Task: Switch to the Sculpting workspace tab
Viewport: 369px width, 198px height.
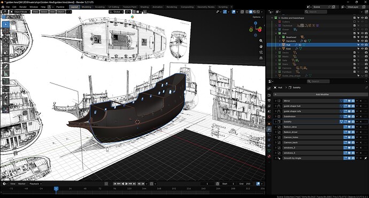Action: click(x=100, y=7)
